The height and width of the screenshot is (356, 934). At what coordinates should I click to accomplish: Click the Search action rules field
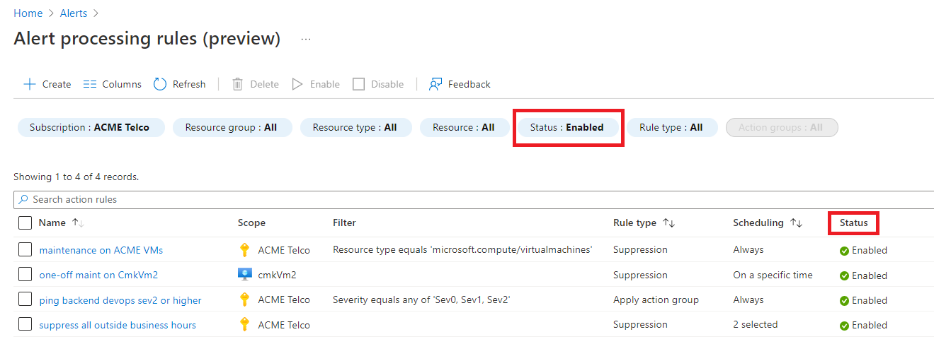coord(467,199)
